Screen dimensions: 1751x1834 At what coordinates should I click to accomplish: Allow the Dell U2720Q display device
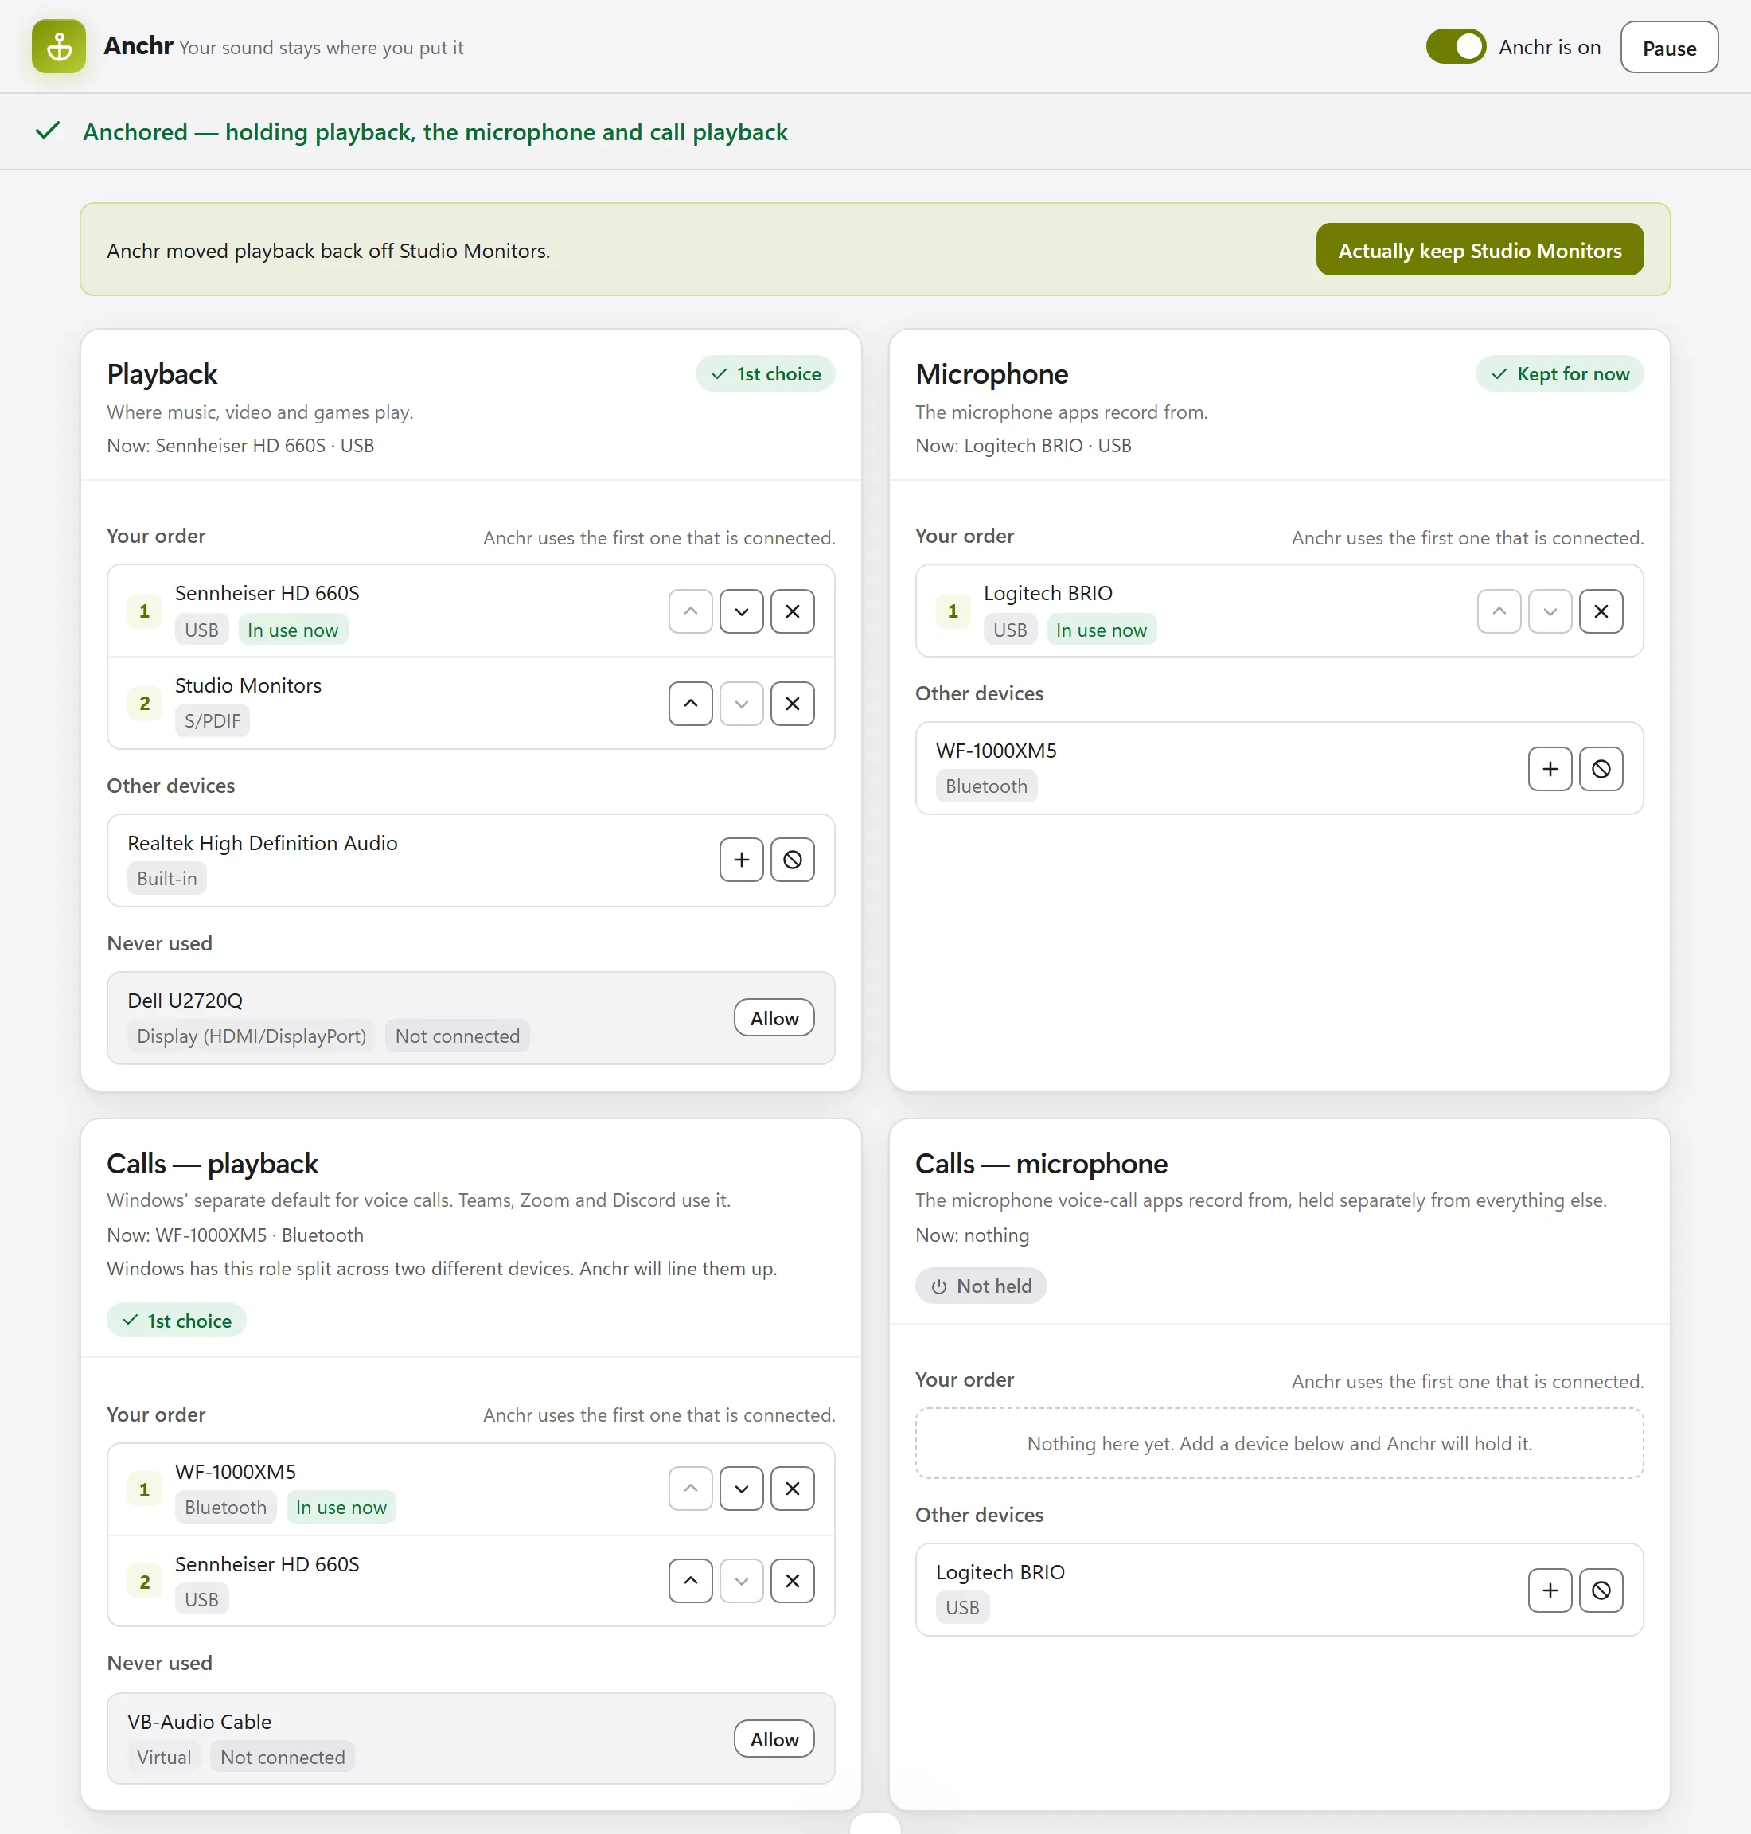[x=774, y=1017]
